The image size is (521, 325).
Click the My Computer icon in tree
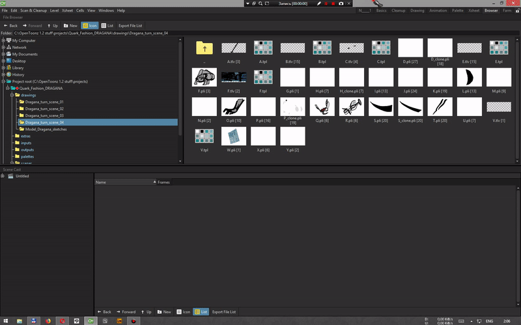[9, 40]
